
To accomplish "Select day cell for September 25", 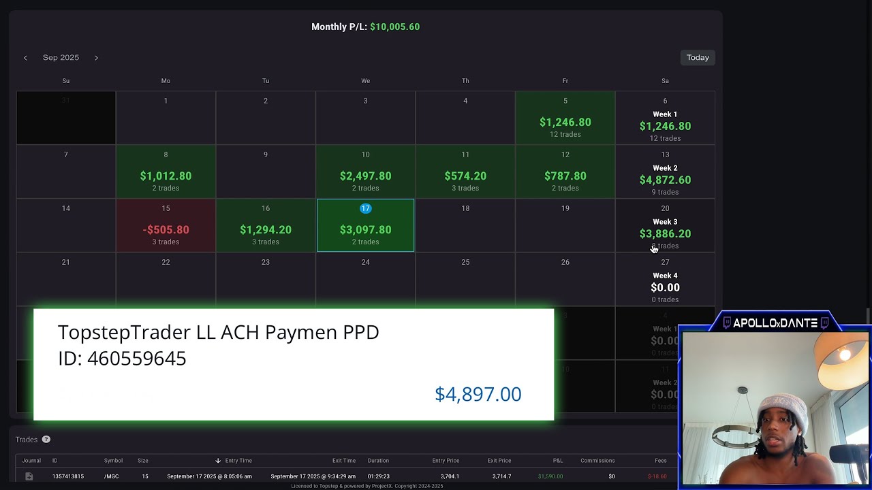I will click(x=465, y=279).
